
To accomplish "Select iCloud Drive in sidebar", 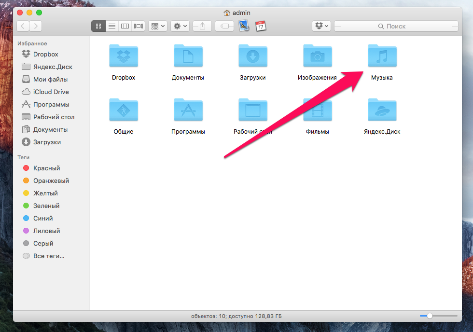I will pyautogui.click(x=51, y=92).
